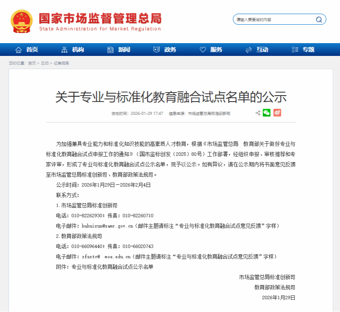Click the home icon beside 首页

point(18,50)
